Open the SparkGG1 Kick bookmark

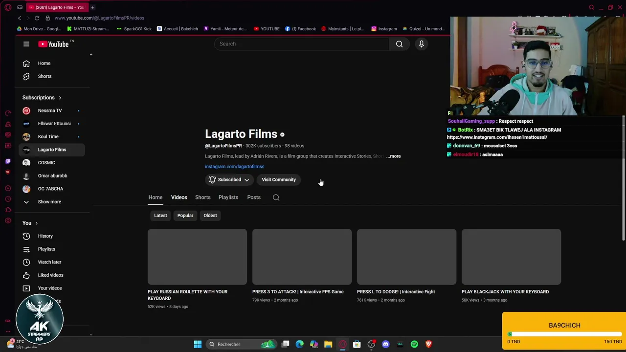[x=134, y=29]
